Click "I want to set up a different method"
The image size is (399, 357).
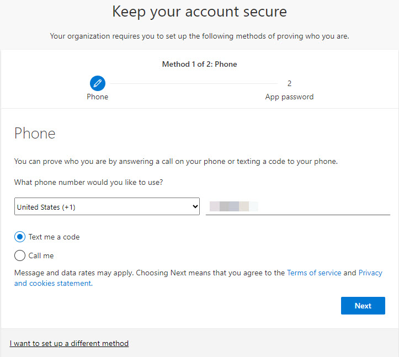69,343
